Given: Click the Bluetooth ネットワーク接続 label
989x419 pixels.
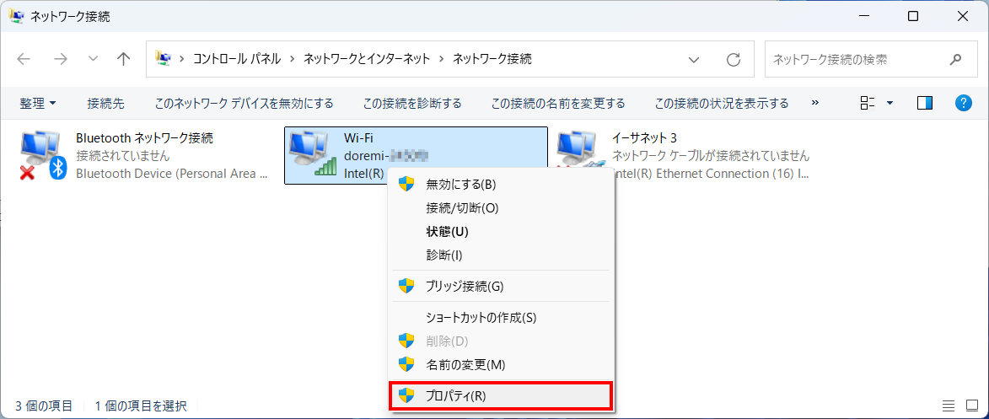Looking at the screenshot, I should pos(144,137).
